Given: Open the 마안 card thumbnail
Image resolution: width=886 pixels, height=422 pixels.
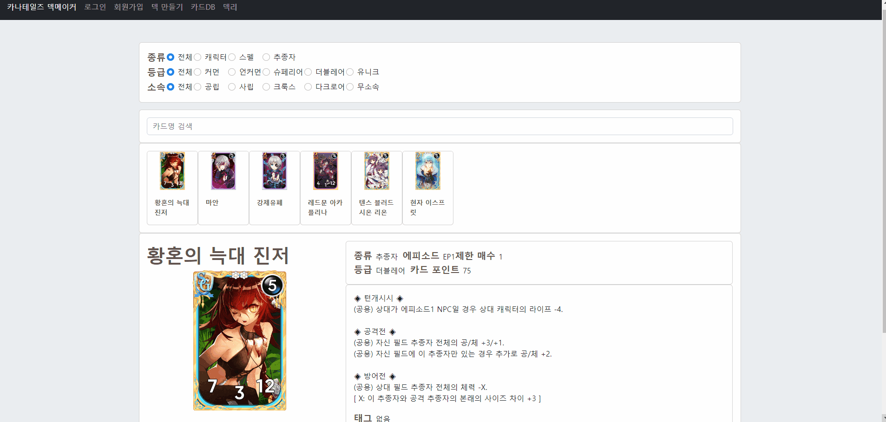Looking at the screenshot, I should [223, 171].
